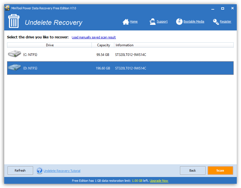This screenshot has height=188, width=241.
Task: Click the MiniTool app icon in title bar
Action: point(7,8)
